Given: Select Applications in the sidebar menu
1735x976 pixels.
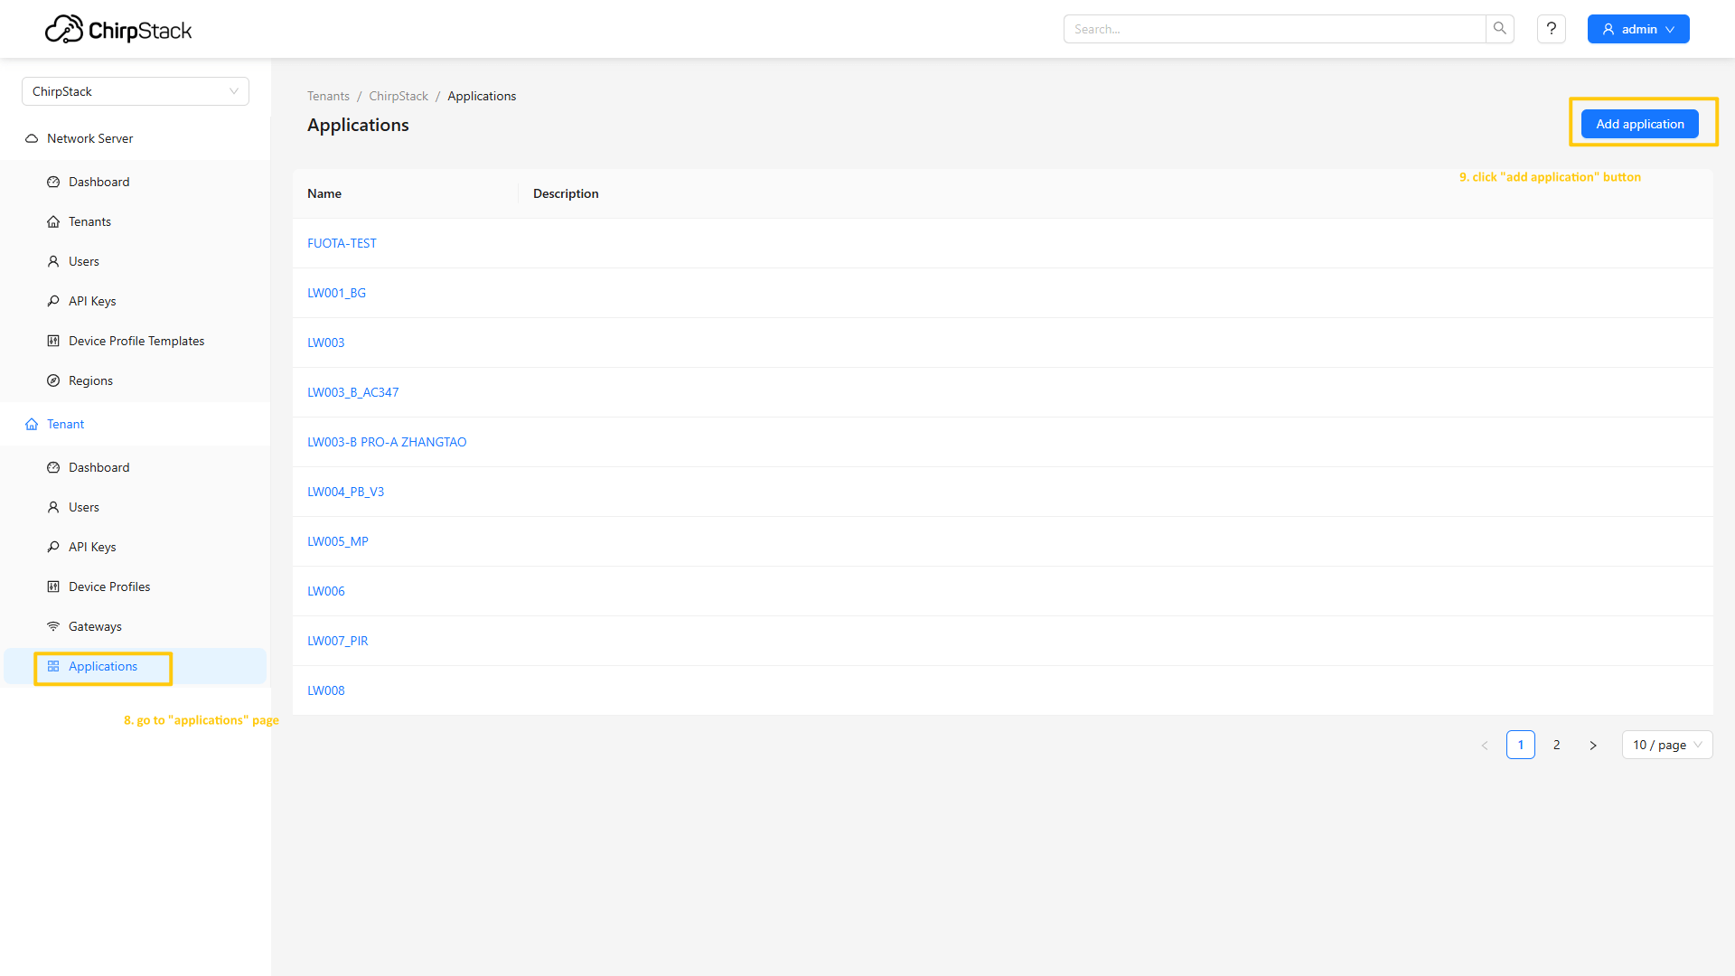Looking at the screenshot, I should (x=103, y=666).
